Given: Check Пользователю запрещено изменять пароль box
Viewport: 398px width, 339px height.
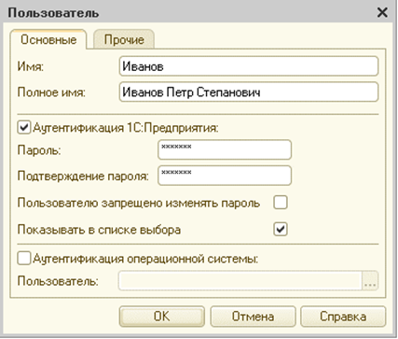Looking at the screenshot, I should click(281, 203).
